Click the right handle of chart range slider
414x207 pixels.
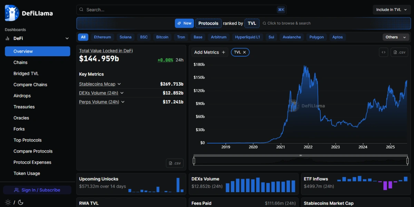pos(407,161)
